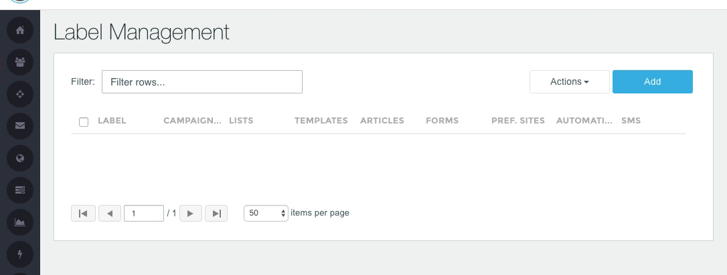Toggle the select-all labels checkbox

84,122
